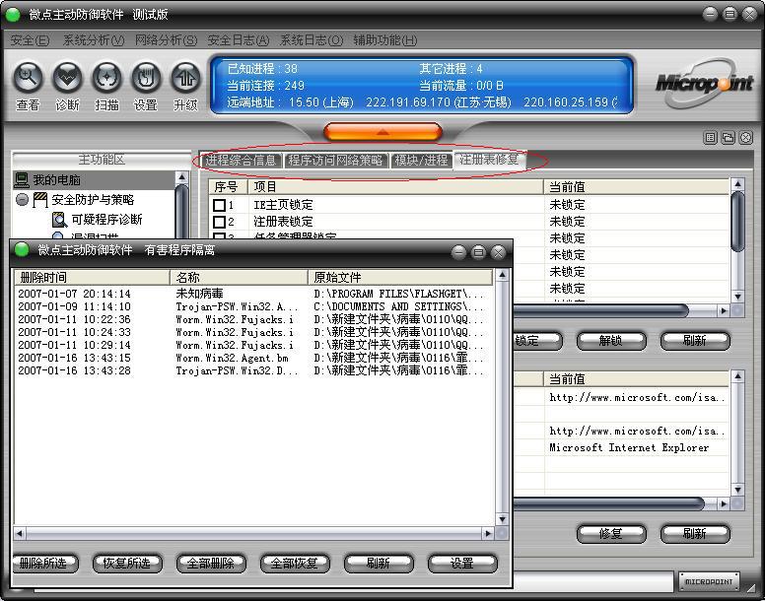Click quarantine horizontal scroll left arrow
This screenshot has width=765, height=601.
19,533
